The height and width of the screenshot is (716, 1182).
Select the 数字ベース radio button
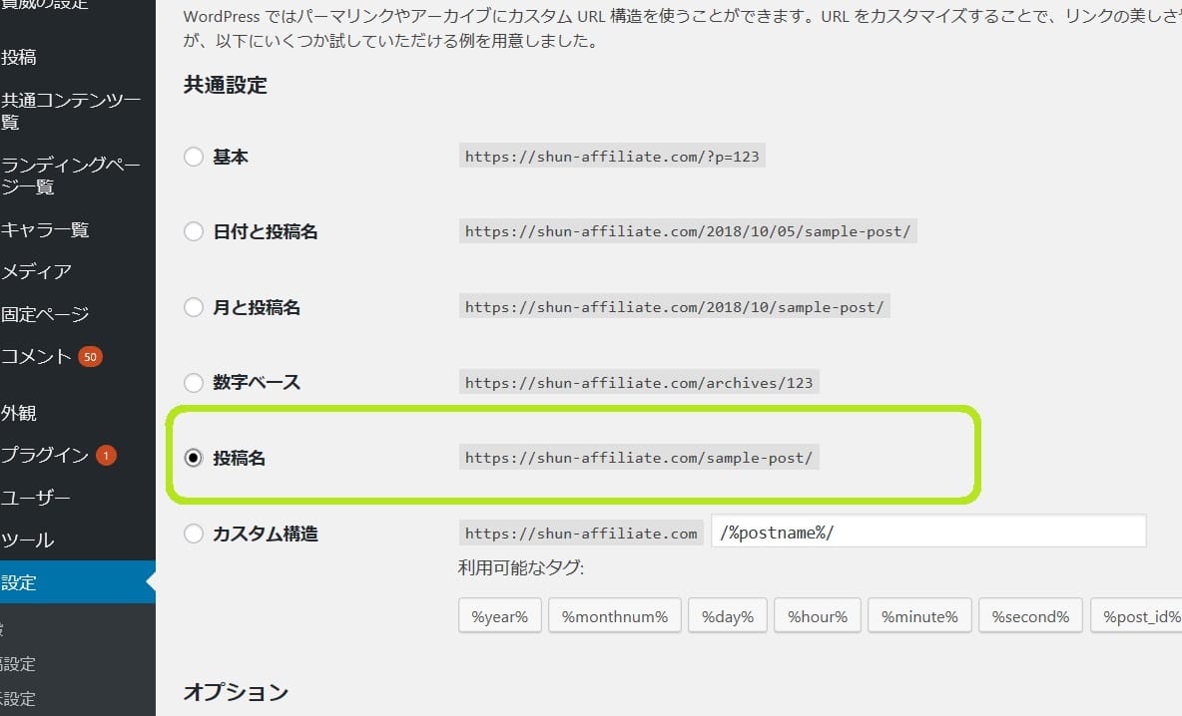[194, 383]
